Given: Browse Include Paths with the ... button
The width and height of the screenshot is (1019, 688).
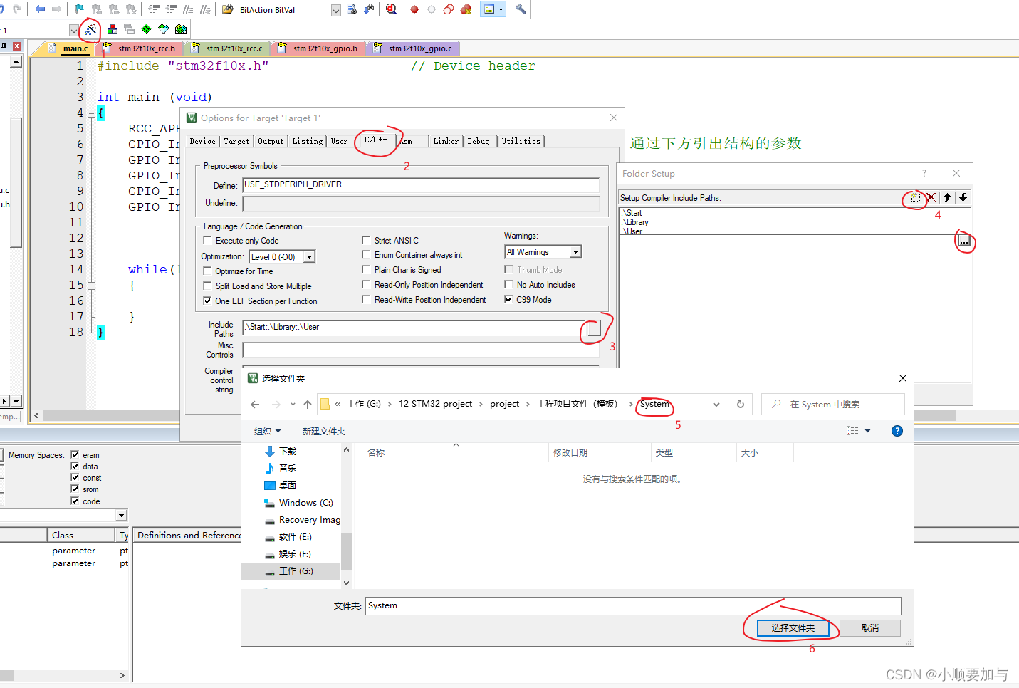Looking at the screenshot, I should [x=593, y=328].
